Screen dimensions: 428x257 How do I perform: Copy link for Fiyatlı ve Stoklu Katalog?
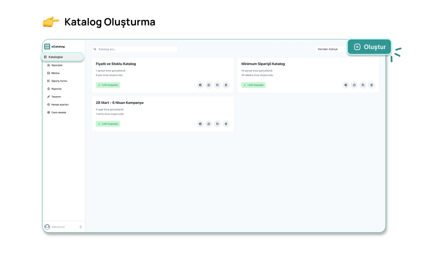(x=108, y=85)
